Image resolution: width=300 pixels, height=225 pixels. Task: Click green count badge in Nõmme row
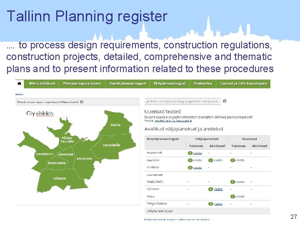[211, 189]
